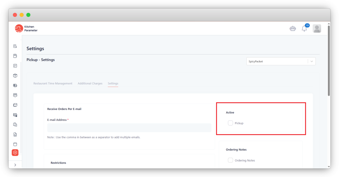This screenshot has height=177, width=339.
Task: Click the Kitchen Parameter logo
Action: [26, 29]
